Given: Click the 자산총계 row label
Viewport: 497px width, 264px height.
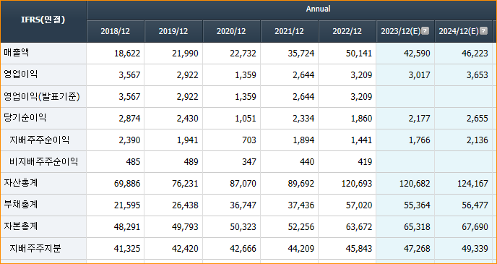Looking at the screenshot, I should [21, 183].
